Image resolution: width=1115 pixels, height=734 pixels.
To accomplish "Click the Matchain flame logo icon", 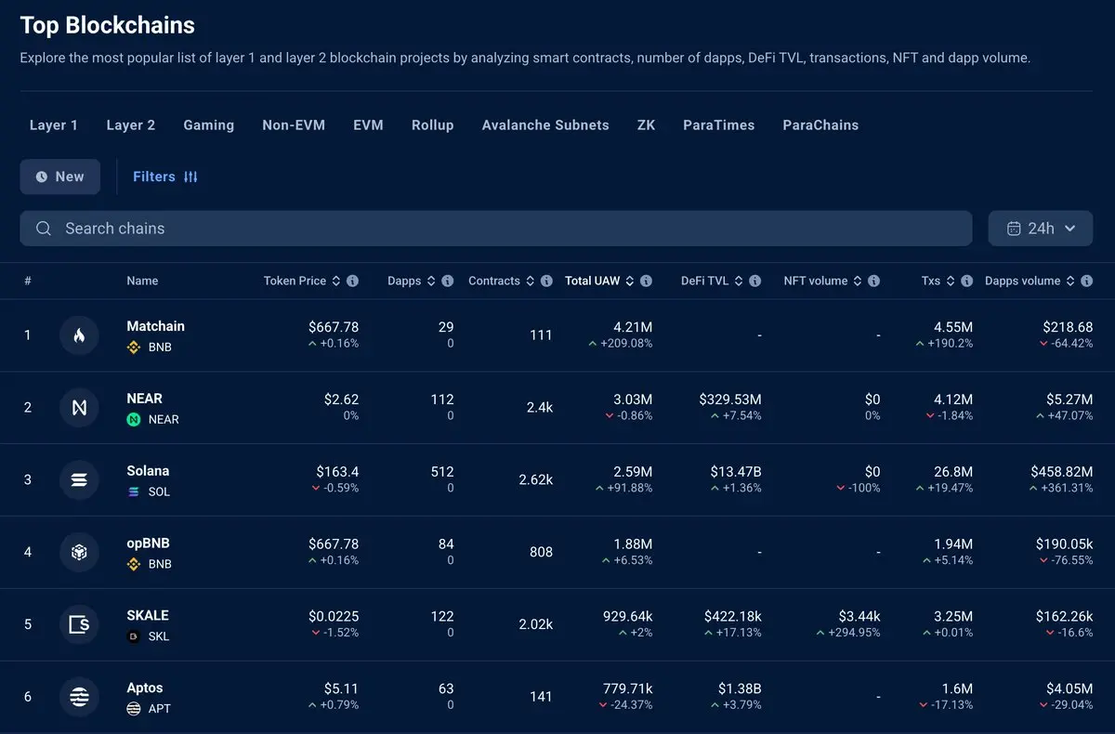I will [79, 335].
